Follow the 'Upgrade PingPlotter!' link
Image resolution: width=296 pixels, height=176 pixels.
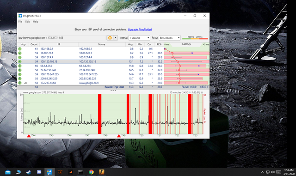pyautogui.click(x=140, y=30)
